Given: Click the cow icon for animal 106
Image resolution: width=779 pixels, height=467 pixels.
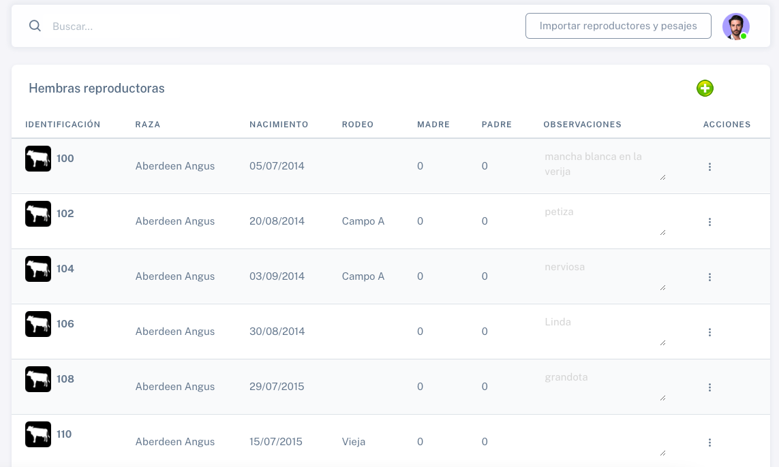Looking at the screenshot, I should [38, 324].
